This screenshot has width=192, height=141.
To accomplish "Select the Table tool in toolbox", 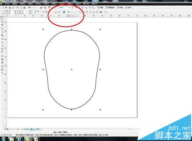I will (2, 56).
